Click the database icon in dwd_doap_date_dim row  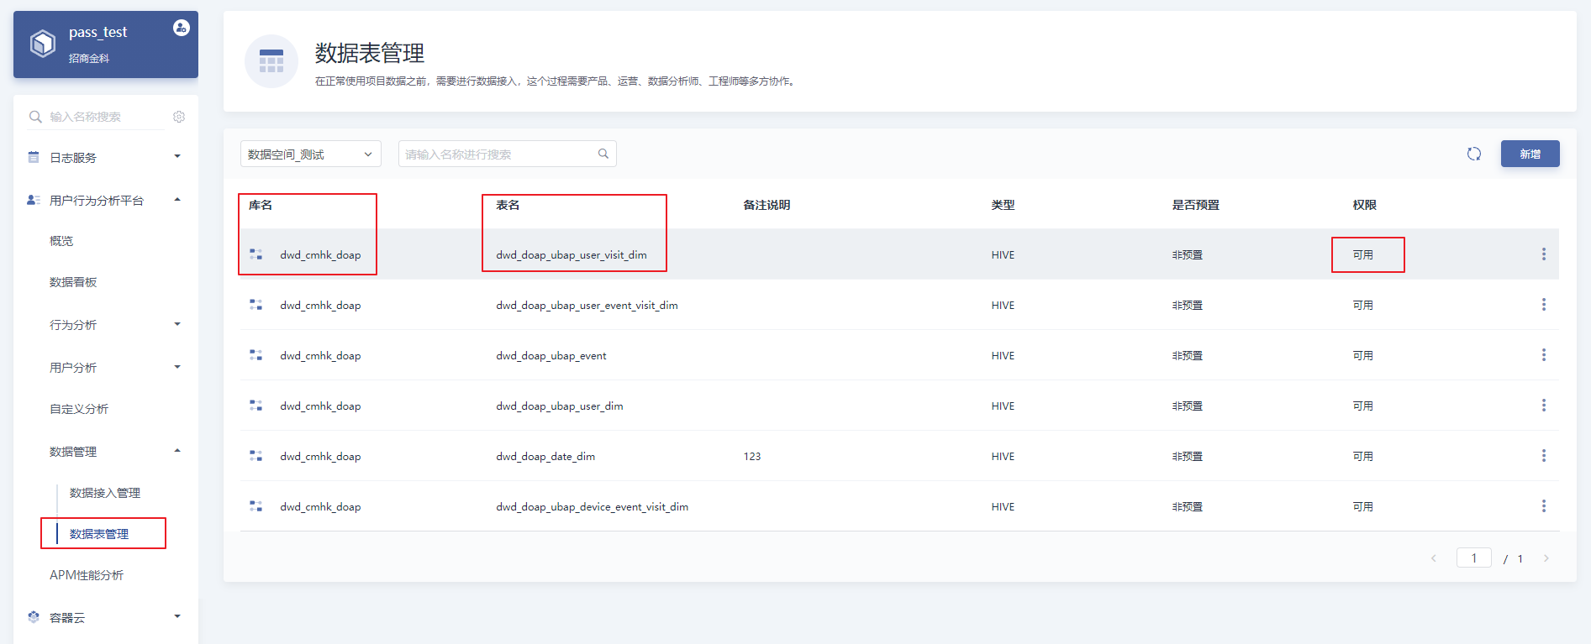tap(256, 456)
